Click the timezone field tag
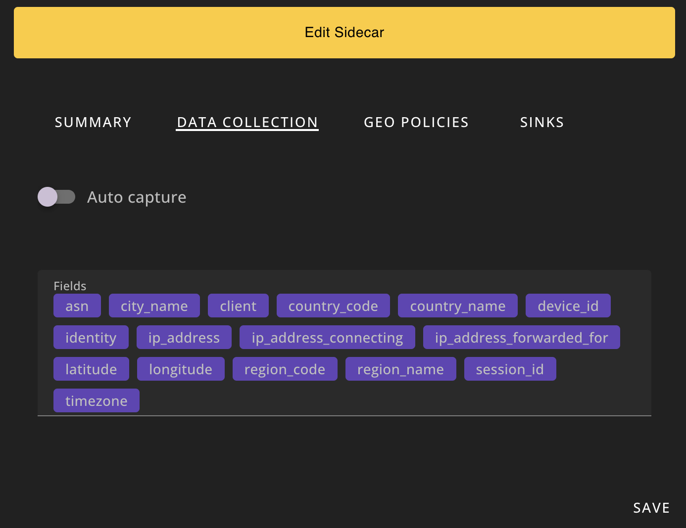 click(96, 400)
